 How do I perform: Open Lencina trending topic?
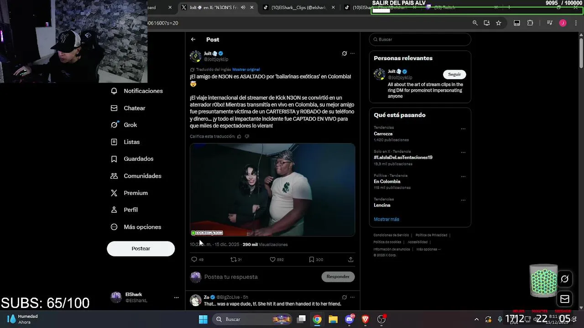[x=382, y=205]
